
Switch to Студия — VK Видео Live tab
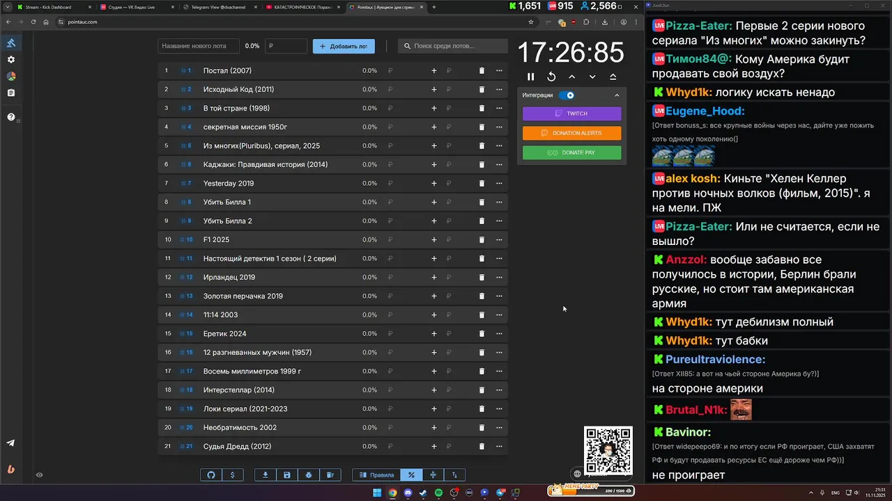[136, 7]
